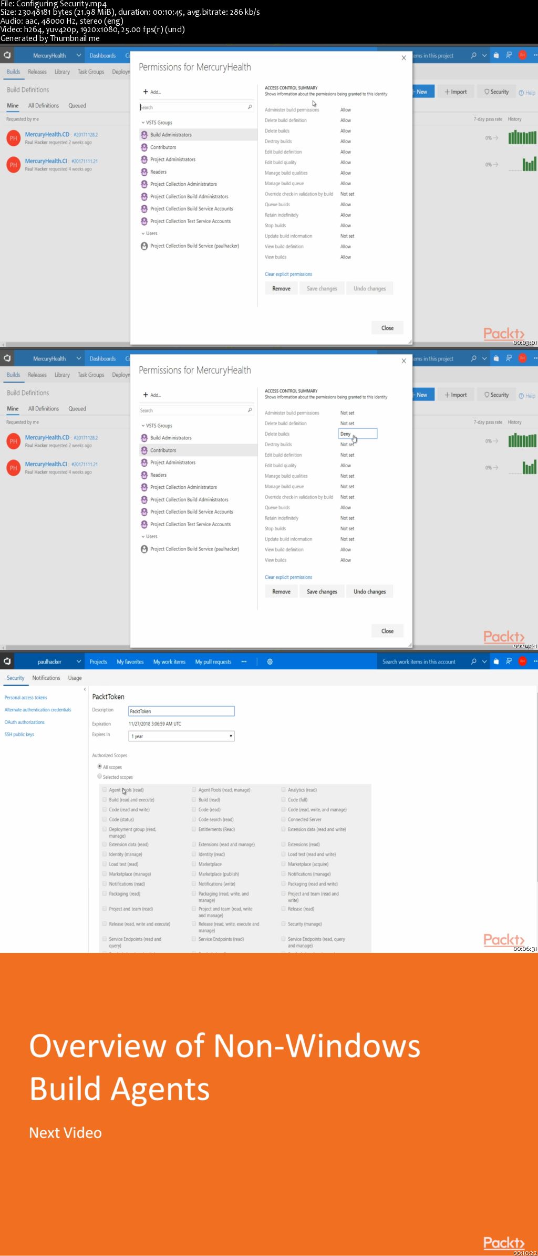
Task: Click group icon beside Project Administrators in 00:04:21 frame
Action: (144, 463)
